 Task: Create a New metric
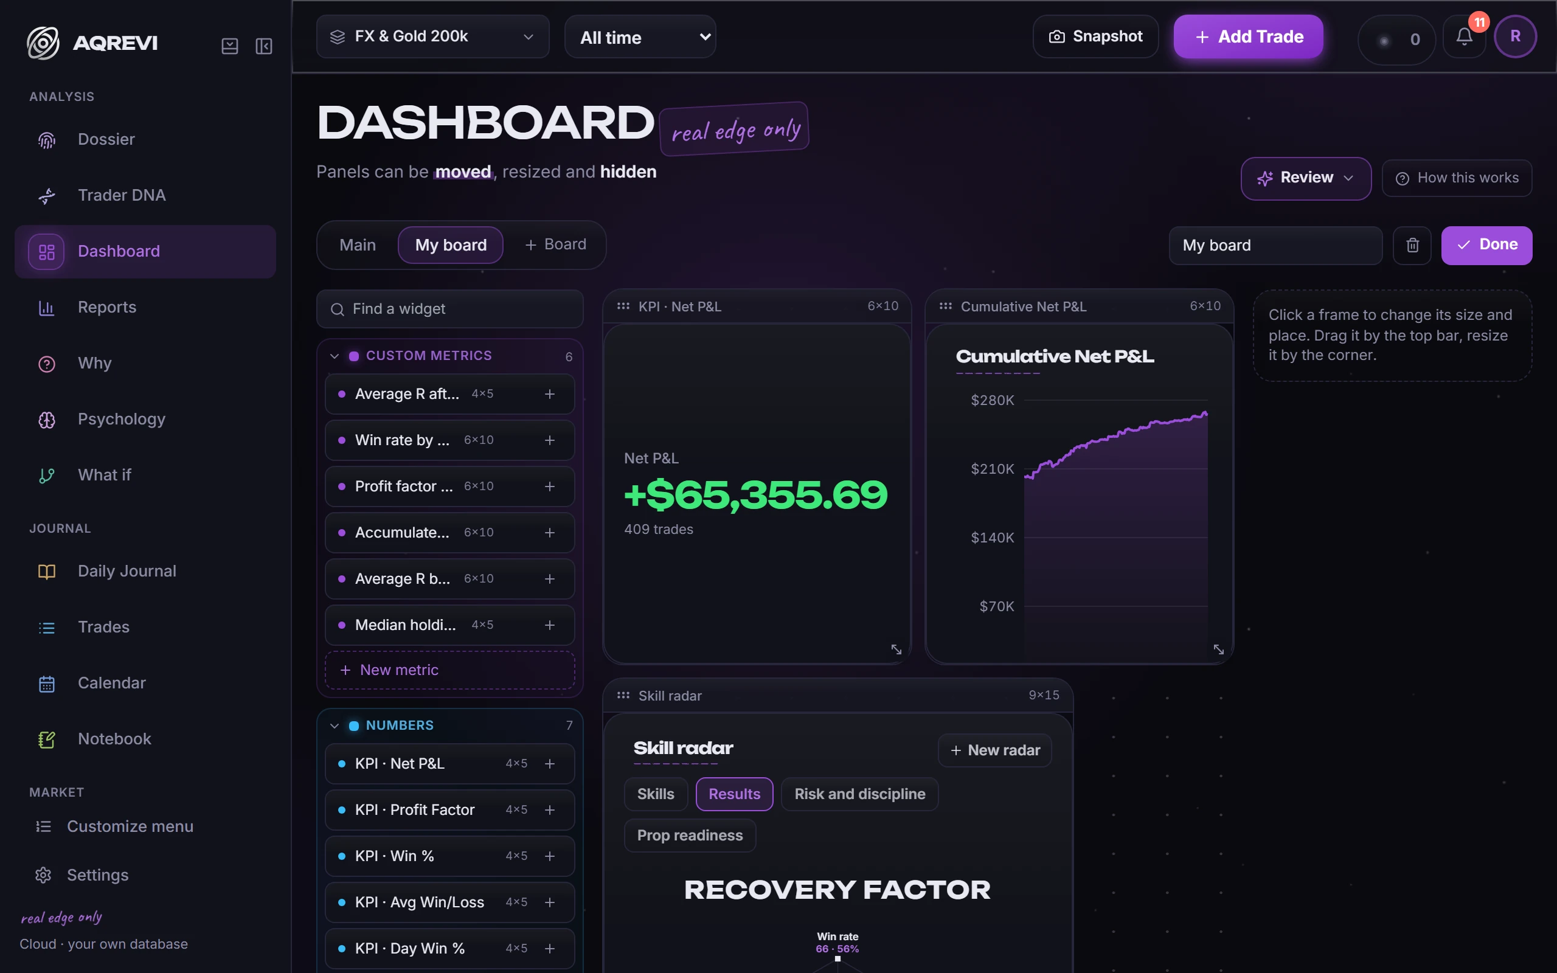click(x=449, y=670)
